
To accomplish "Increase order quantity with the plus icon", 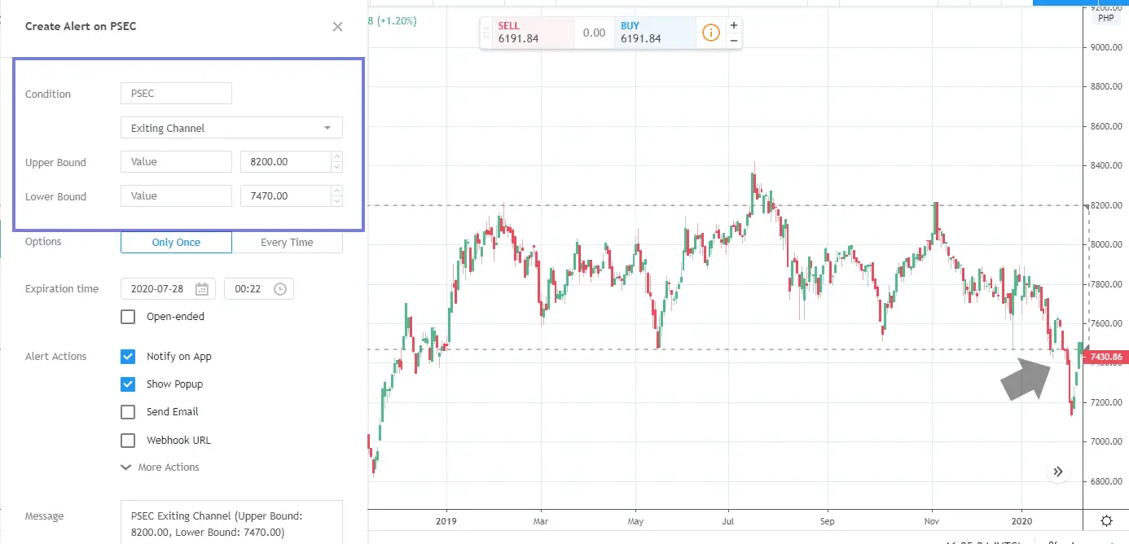I will [x=734, y=24].
